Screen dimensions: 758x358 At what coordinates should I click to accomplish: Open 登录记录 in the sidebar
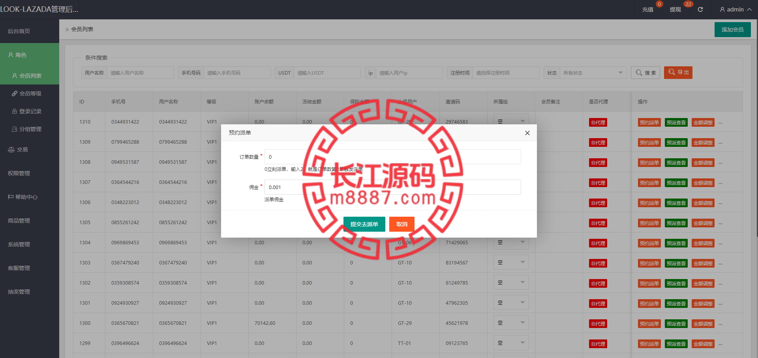(x=30, y=111)
